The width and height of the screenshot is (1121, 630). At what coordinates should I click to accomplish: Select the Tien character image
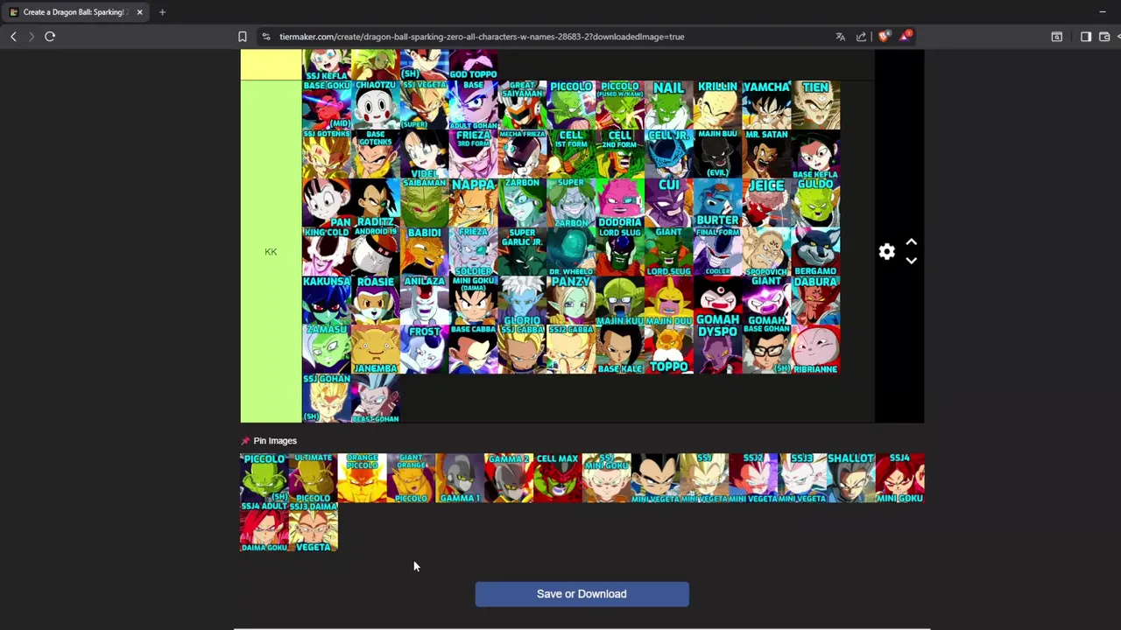816,105
